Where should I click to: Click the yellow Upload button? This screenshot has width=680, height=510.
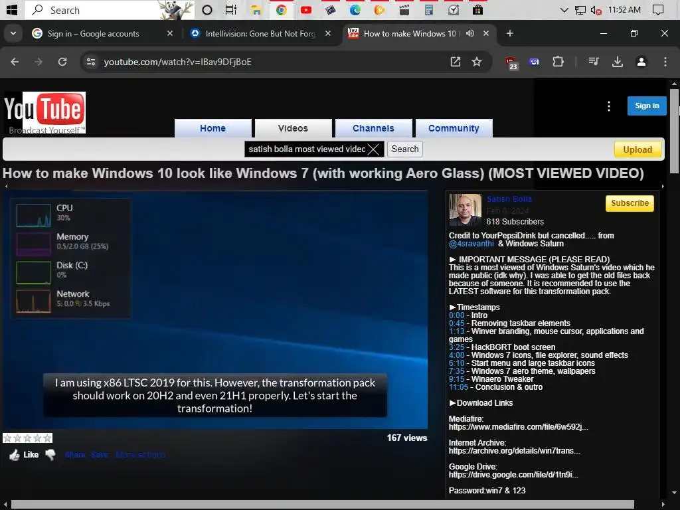(x=637, y=149)
